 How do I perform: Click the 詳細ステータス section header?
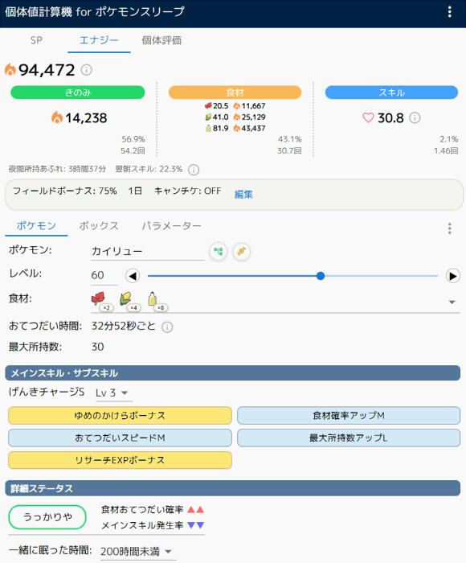coord(233,488)
